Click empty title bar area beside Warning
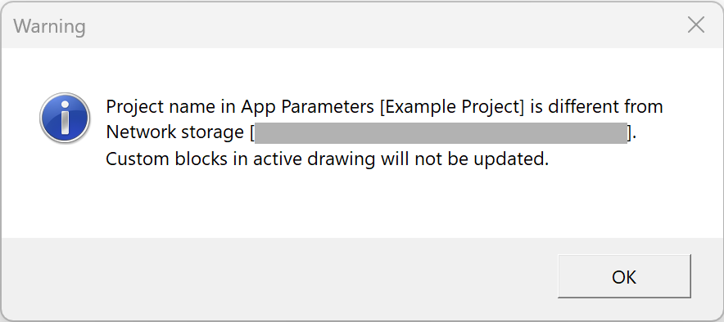The height and width of the screenshot is (322, 724). point(369,26)
